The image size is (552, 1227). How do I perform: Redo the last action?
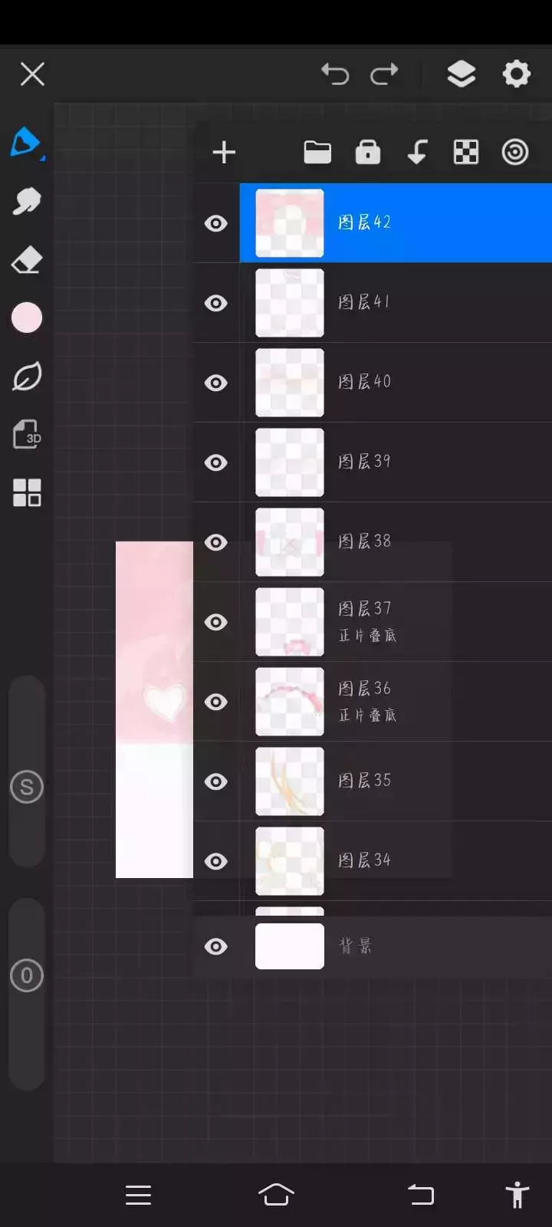pyautogui.click(x=384, y=74)
